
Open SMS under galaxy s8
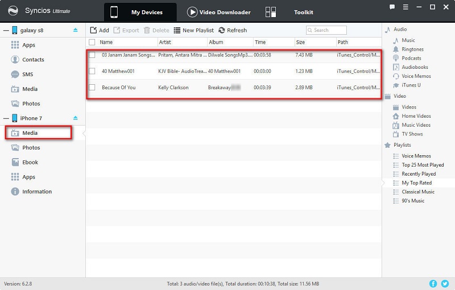click(22, 74)
